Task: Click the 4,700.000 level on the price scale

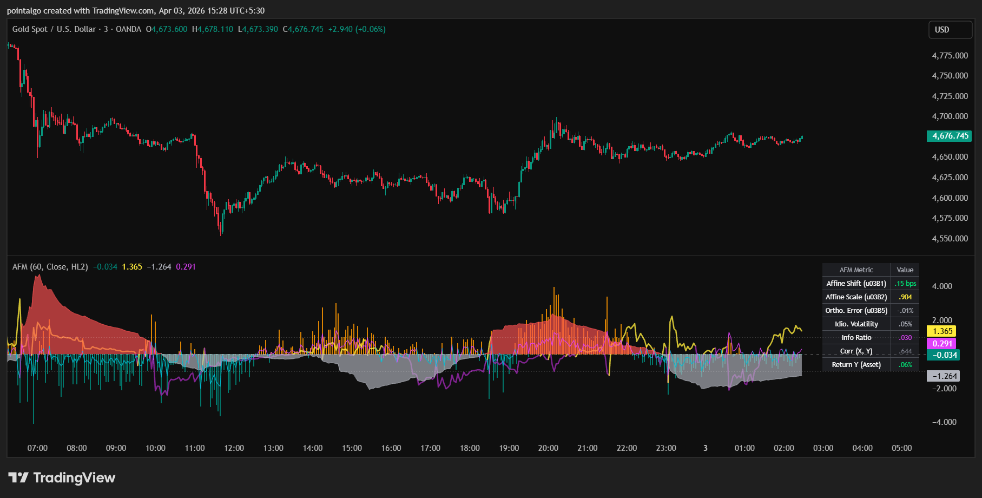Action: coord(950,116)
